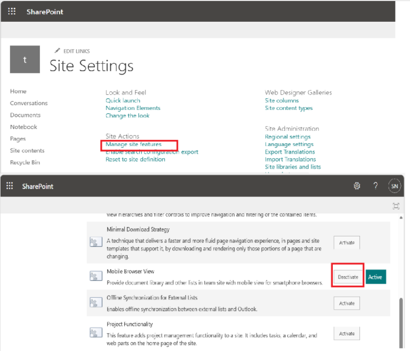Open the Quick launch link
The width and height of the screenshot is (410, 351).
pos(123,101)
